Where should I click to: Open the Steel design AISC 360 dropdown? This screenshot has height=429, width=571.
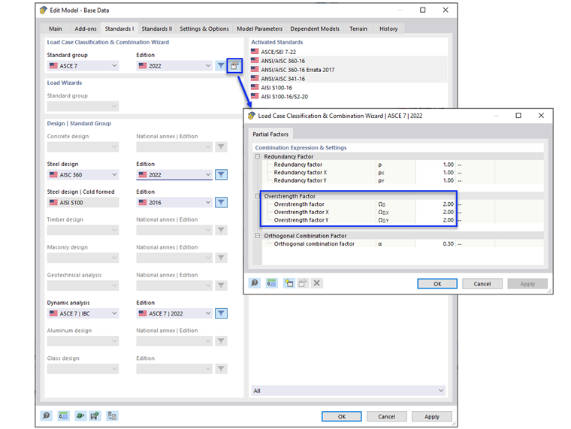pyautogui.click(x=83, y=175)
